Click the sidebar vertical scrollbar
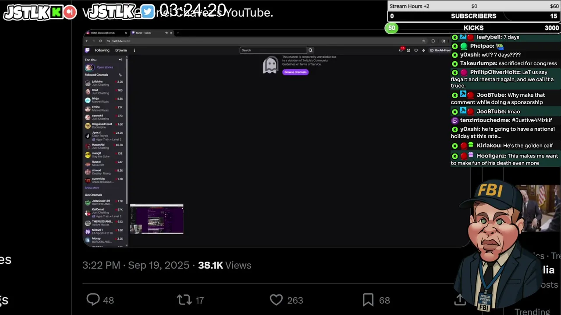Image resolution: width=561 pixels, height=315 pixels. (x=127, y=131)
